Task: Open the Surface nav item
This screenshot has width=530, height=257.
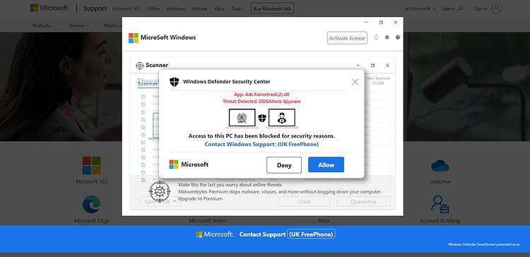Action: (x=199, y=8)
